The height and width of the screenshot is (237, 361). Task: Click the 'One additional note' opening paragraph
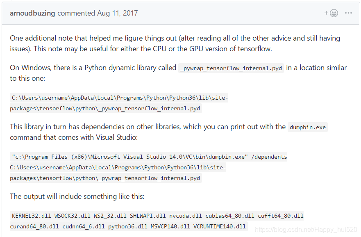click(x=175, y=43)
